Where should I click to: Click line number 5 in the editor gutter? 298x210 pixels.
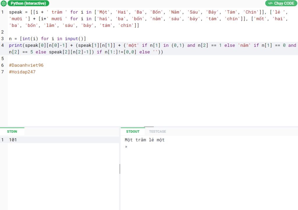pyautogui.click(x=2, y=59)
